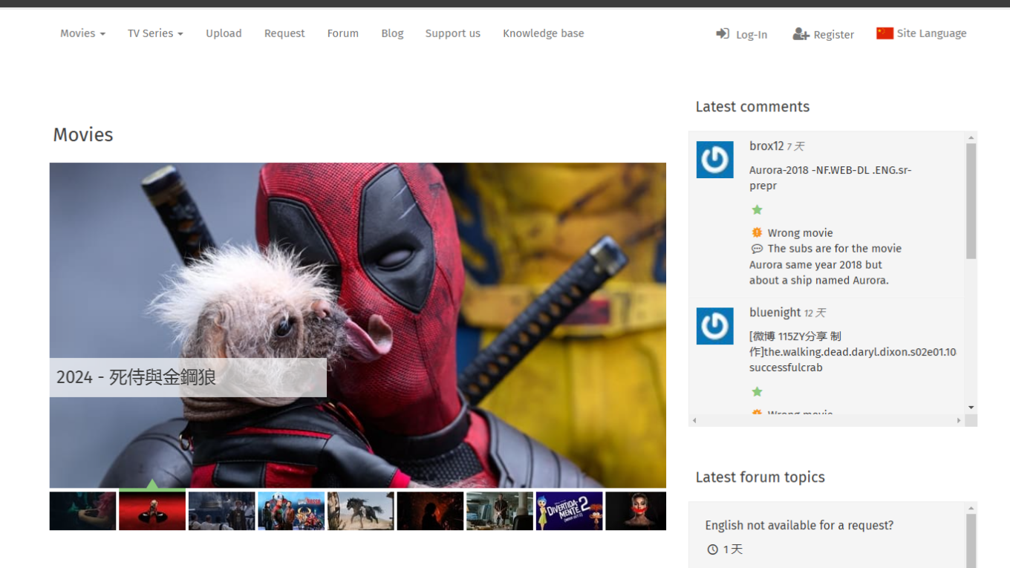Open brox12 user profile link

click(766, 146)
